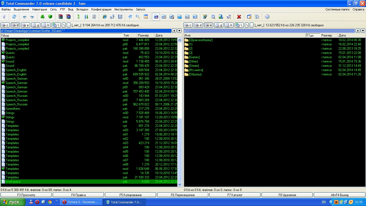The image size is (366, 206).
Task: Click left panel scrollbar up arrow
Action: click(180, 40)
